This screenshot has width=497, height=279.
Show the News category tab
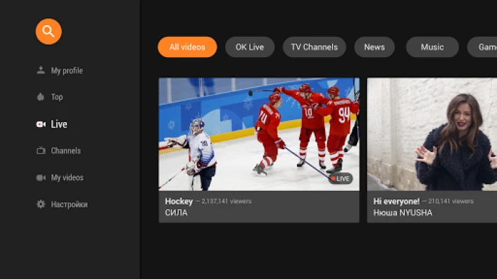[374, 47]
